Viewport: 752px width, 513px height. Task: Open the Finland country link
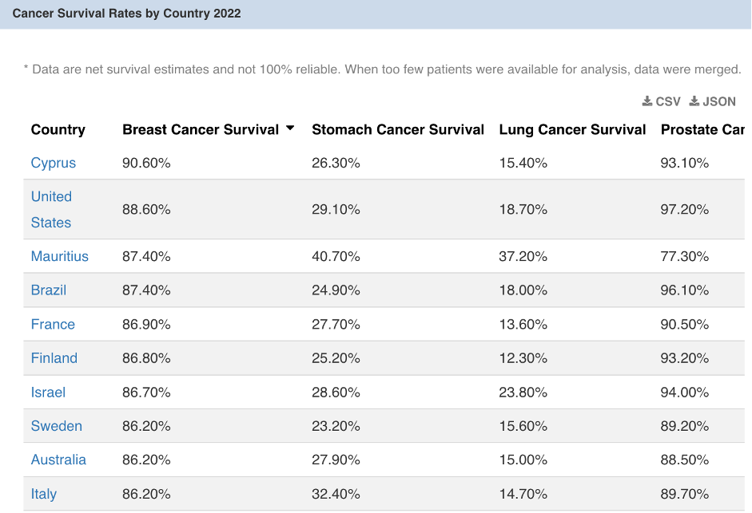[54, 358]
